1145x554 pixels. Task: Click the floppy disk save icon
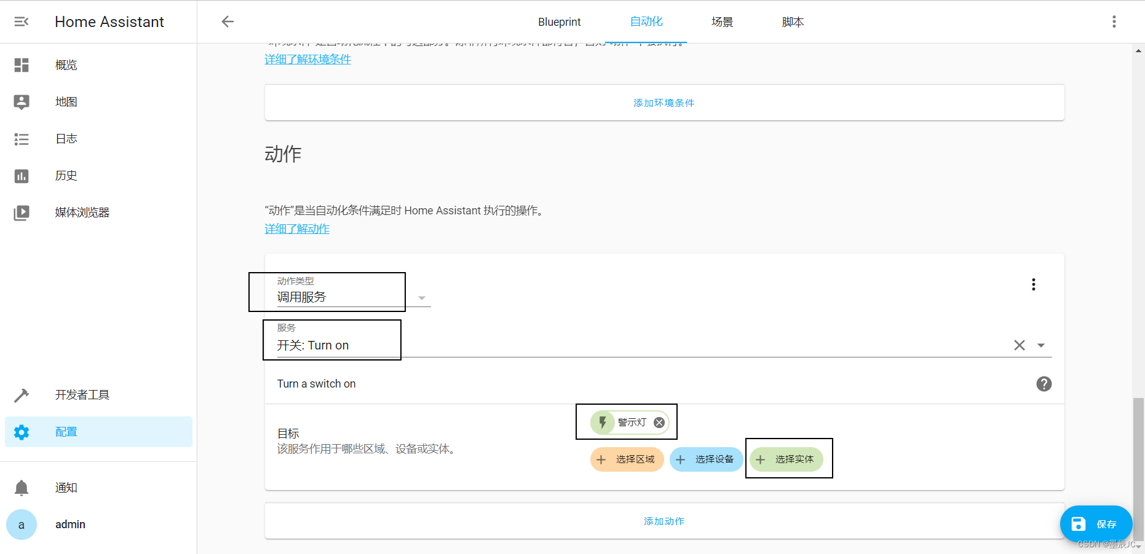pyautogui.click(x=1079, y=524)
